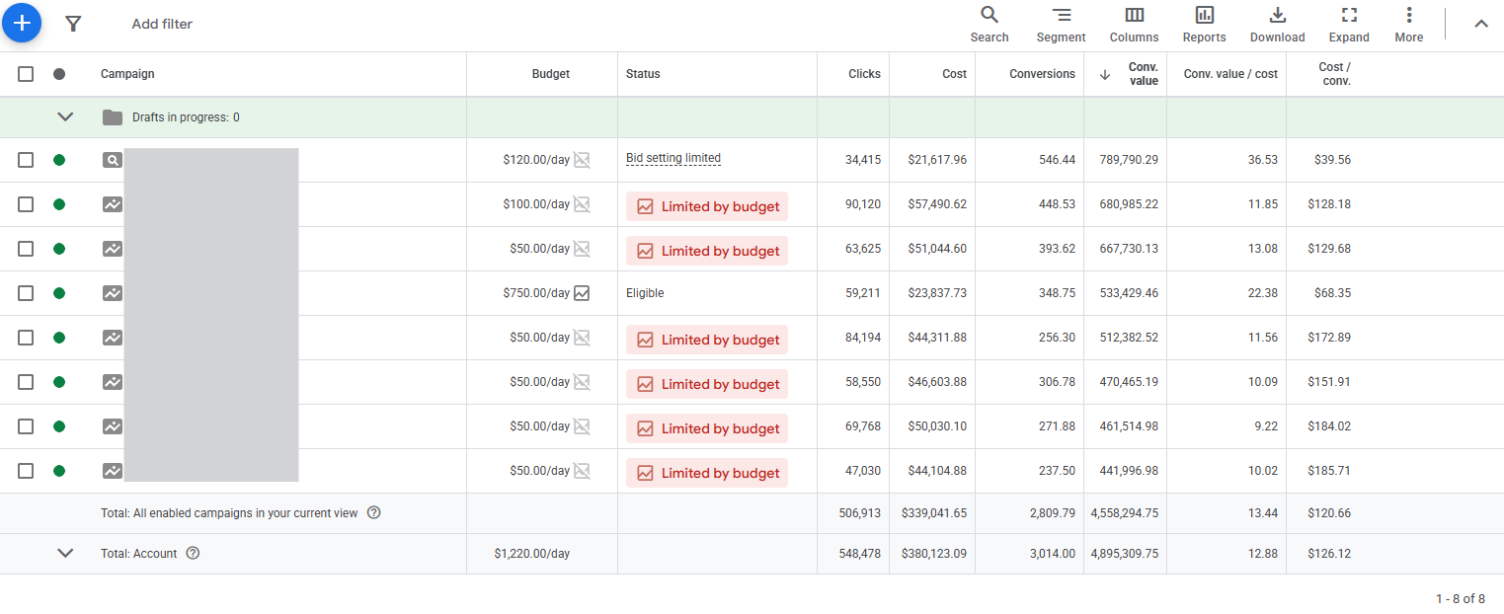Open the Reports icon

click(1204, 25)
